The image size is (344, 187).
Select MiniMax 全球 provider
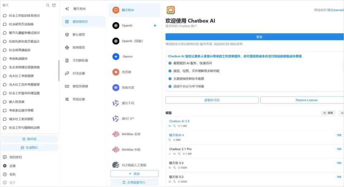[x=134, y=134]
